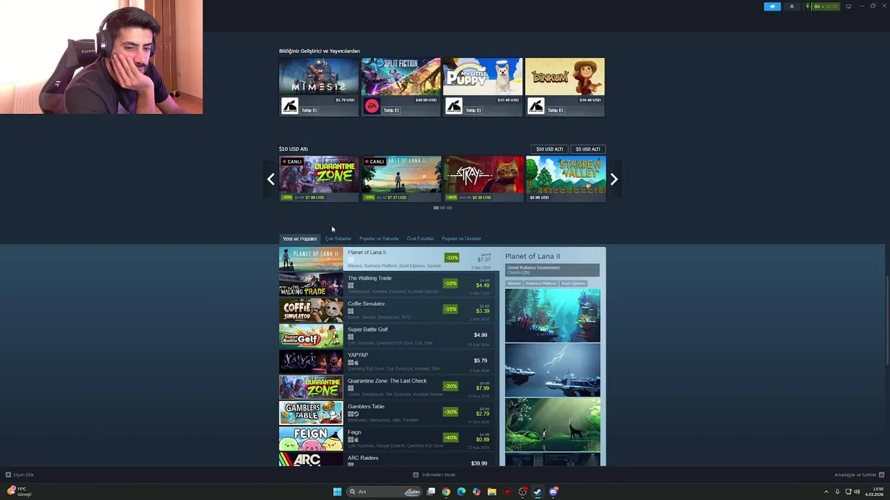The width and height of the screenshot is (890, 500).
Task: Switch to Çok Satanlar tab
Action: (x=338, y=239)
